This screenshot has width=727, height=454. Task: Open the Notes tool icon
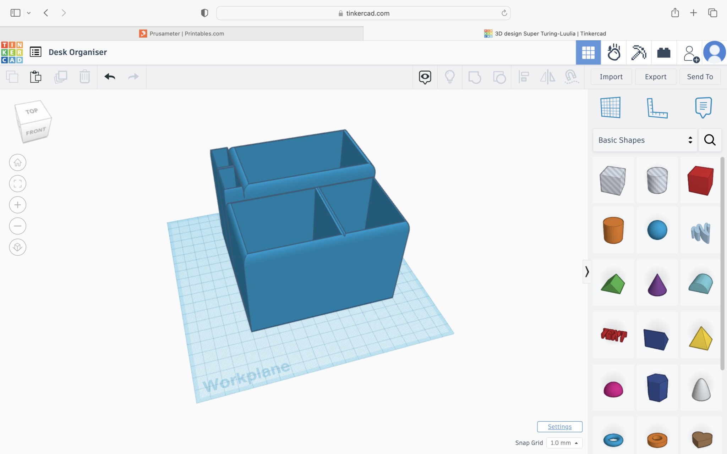(703, 107)
